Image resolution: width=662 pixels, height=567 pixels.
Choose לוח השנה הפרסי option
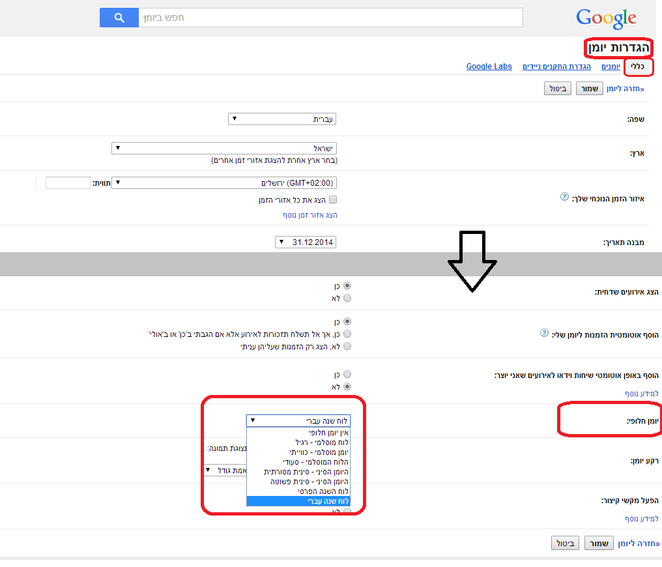(x=298, y=491)
